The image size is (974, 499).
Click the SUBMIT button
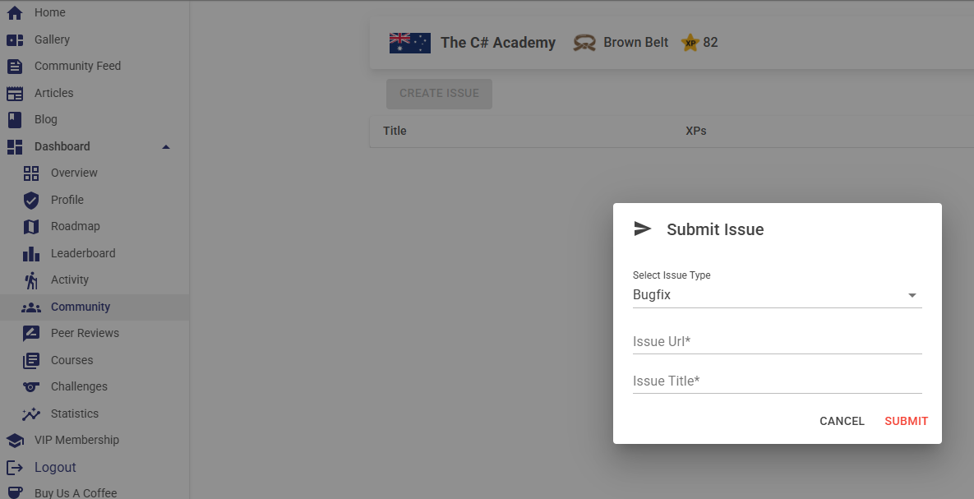click(x=907, y=422)
